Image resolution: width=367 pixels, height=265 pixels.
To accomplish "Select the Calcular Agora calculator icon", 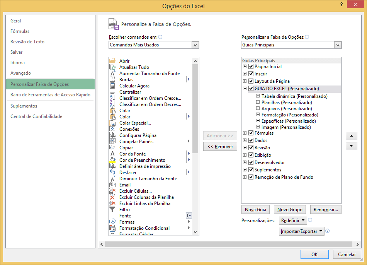I will coord(112,86).
